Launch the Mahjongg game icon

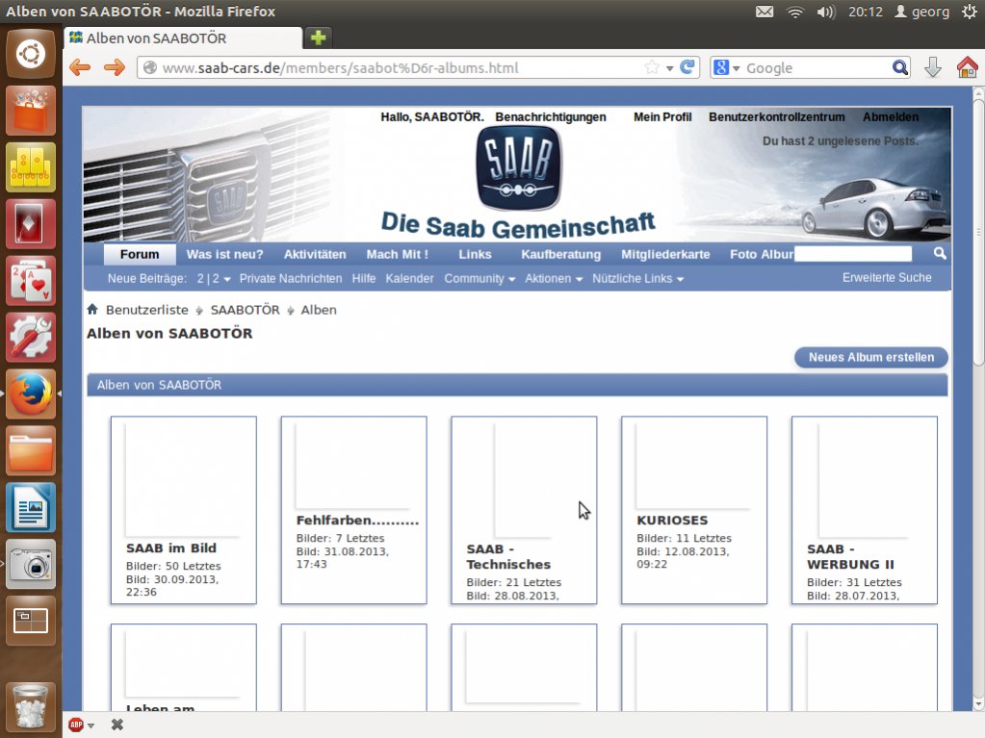pos(31,167)
